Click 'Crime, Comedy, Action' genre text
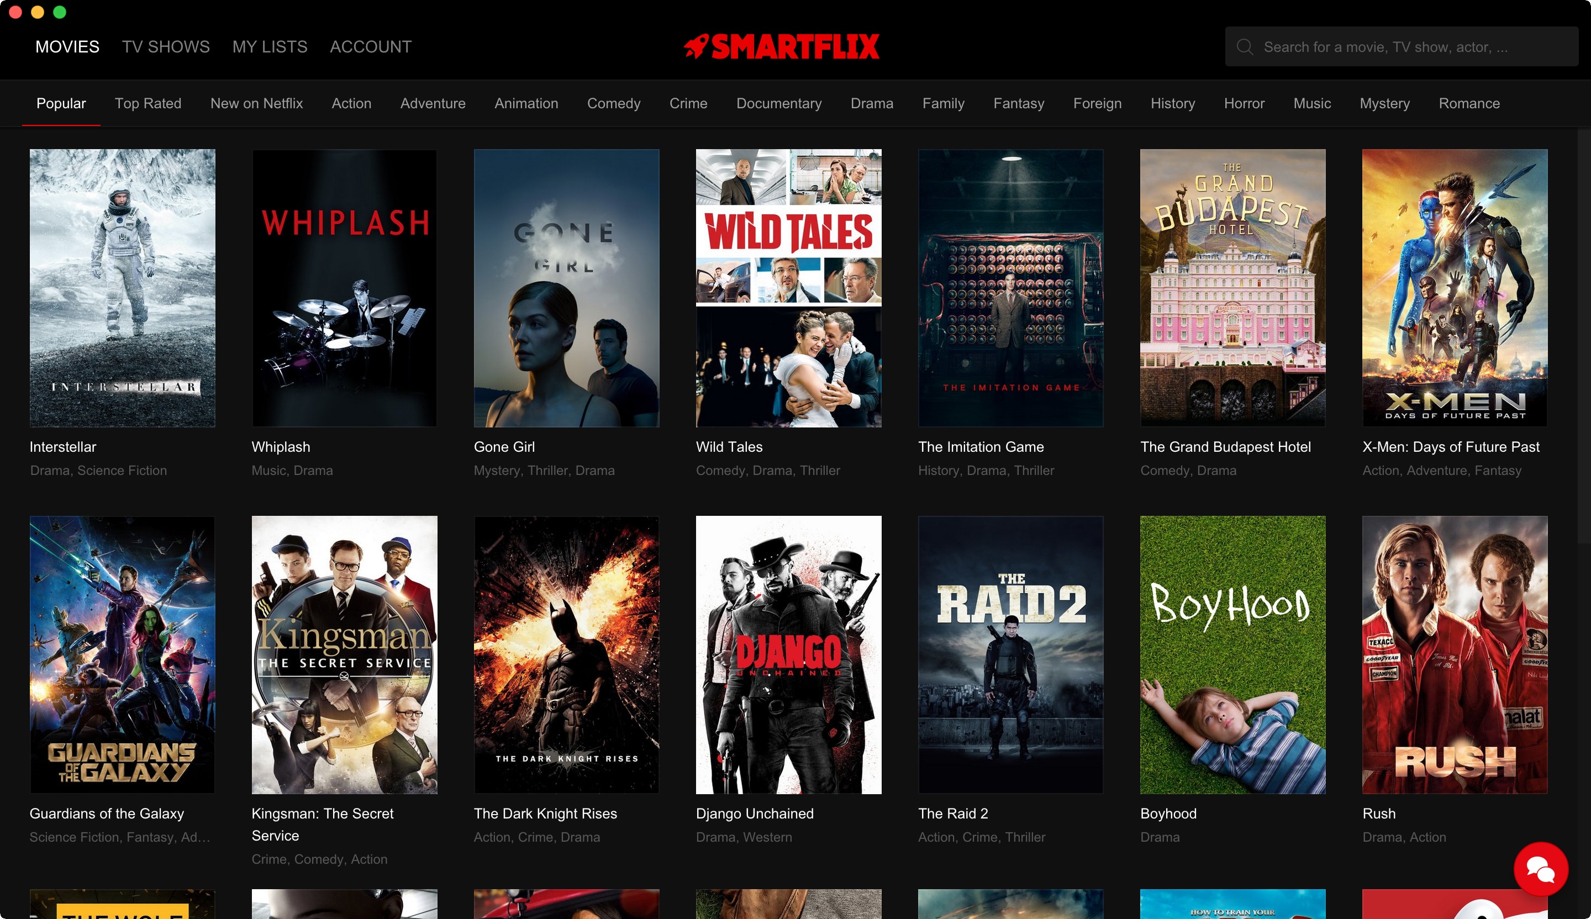Screen dimensions: 1591x919 tap(319, 859)
